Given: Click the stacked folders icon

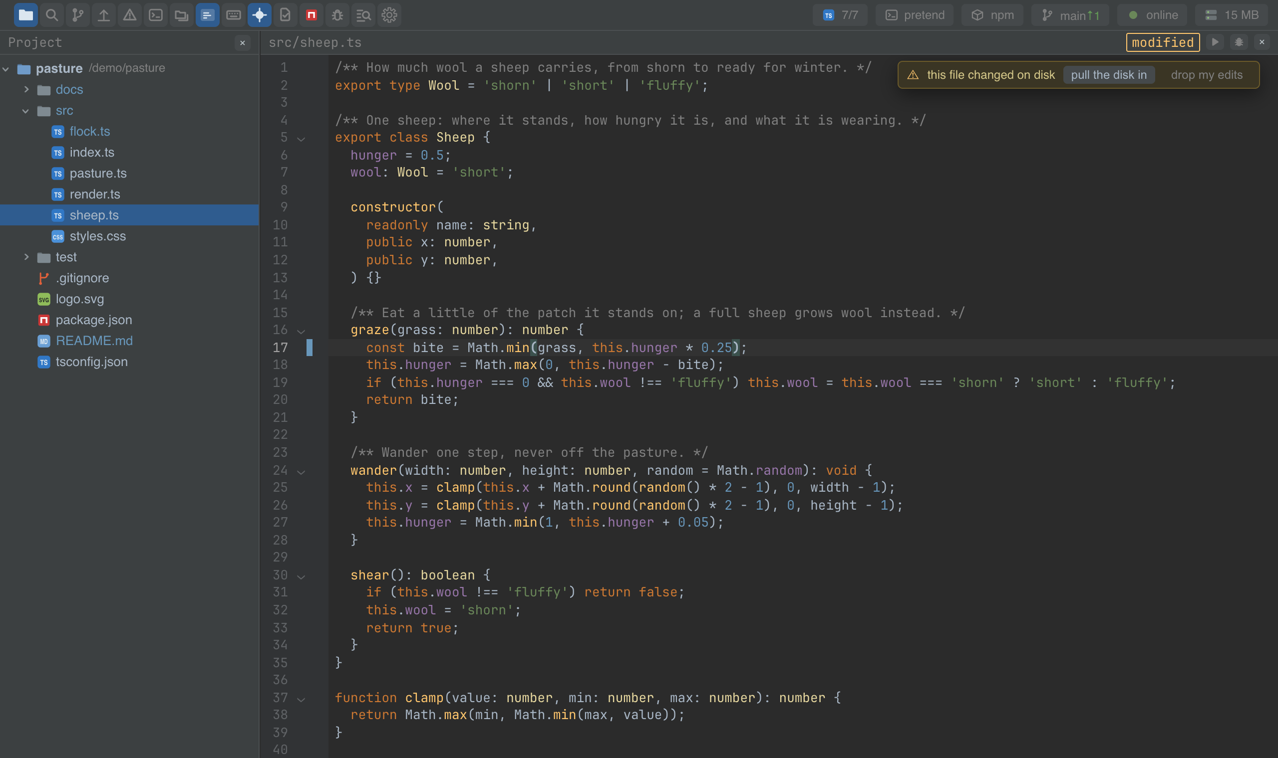Looking at the screenshot, I should pos(182,15).
